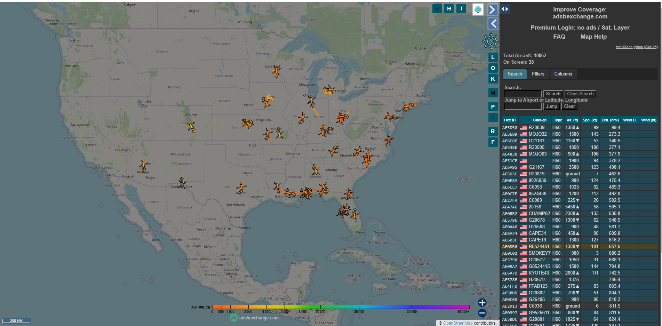Click the left chevron map button
Screen dimensions: 662x326
pos(493,24)
